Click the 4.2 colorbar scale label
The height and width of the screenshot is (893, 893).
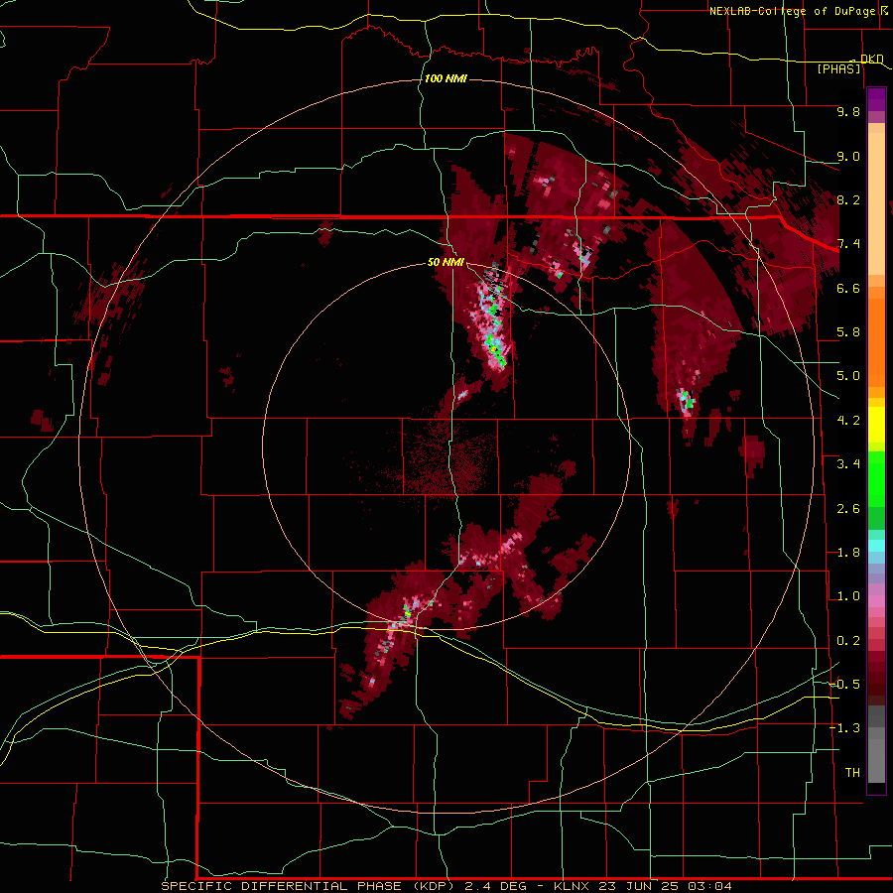click(848, 421)
